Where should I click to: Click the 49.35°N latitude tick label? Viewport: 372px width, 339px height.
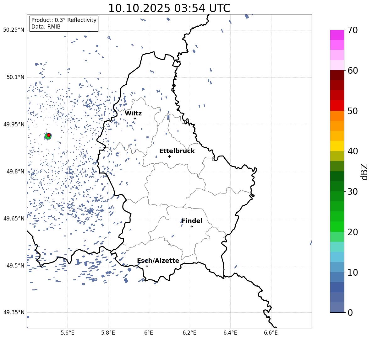tap(14, 312)
